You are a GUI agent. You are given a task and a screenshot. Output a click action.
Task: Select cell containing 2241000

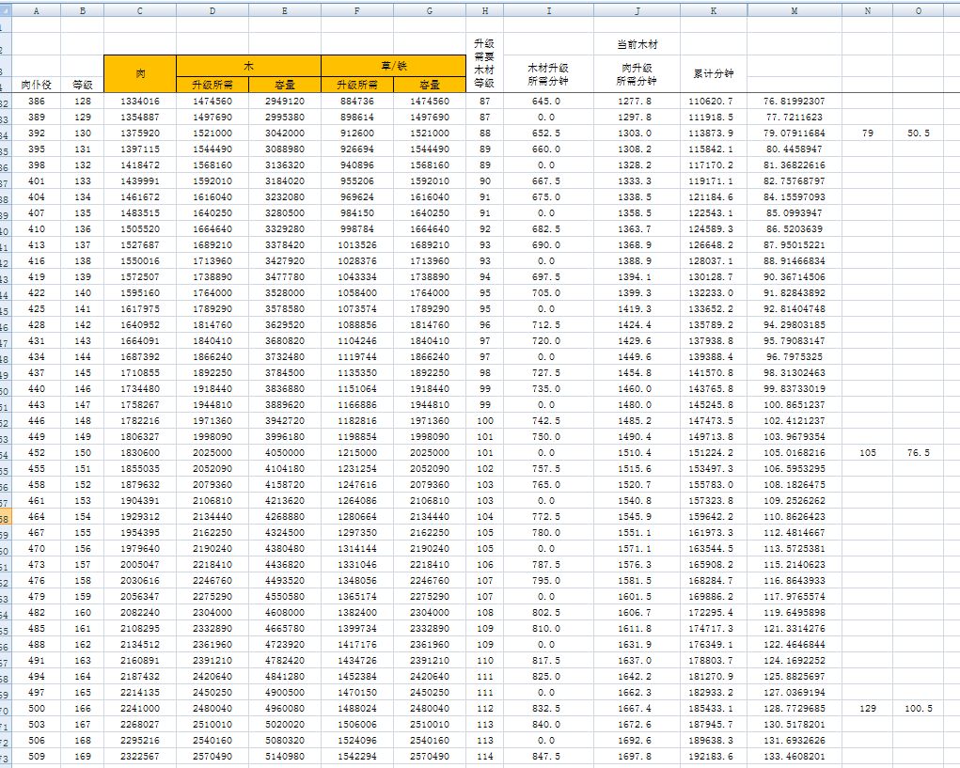pos(140,708)
